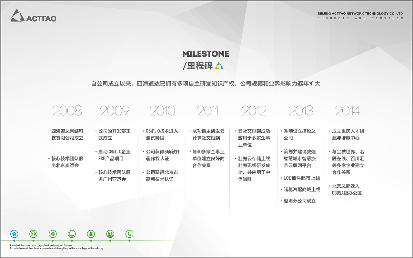Open the globe icon in bottom navigation
The height and width of the screenshot is (258, 413).
(33, 234)
